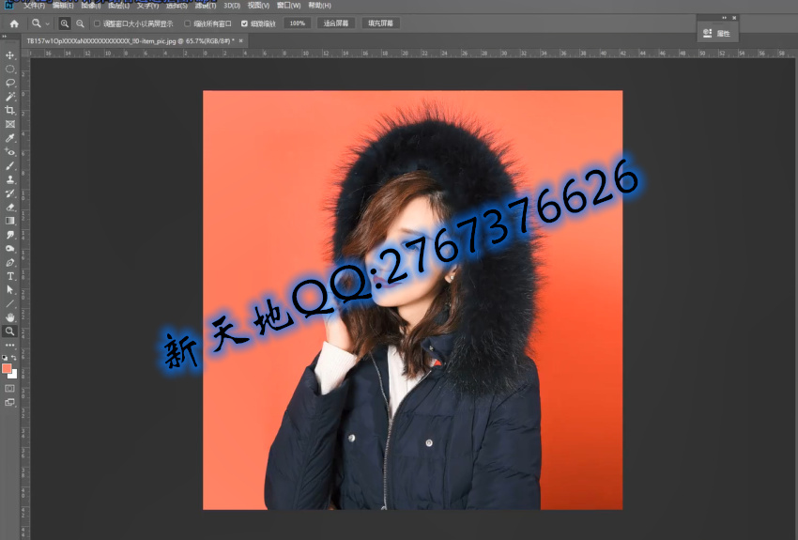Viewport: 798px width, 540px height.
Task: Select the Zoom tool in toolbox
Action: (x=9, y=332)
